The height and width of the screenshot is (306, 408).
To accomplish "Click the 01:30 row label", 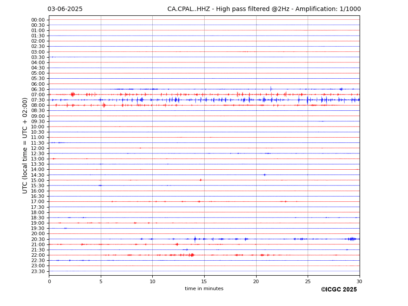I will [38, 36].
